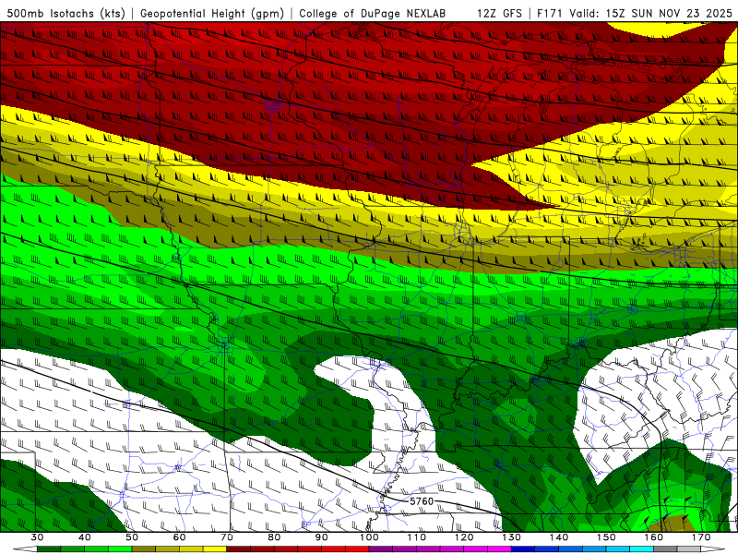
Task: Click the 110 value on the color scale
Action: coord(417,537)
